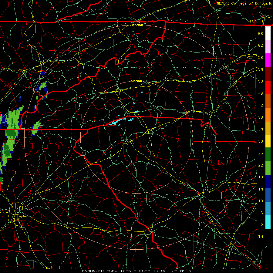Select the bright red legend swatch
Screen dimensions: 273x273
coord(268,87)
